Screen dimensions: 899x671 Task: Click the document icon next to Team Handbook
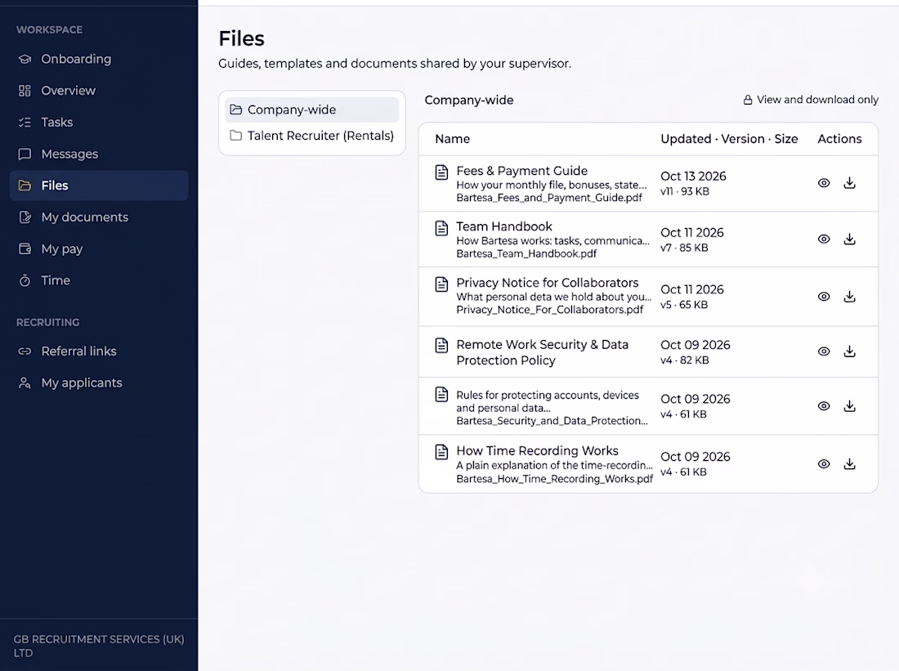coord(441,228)
